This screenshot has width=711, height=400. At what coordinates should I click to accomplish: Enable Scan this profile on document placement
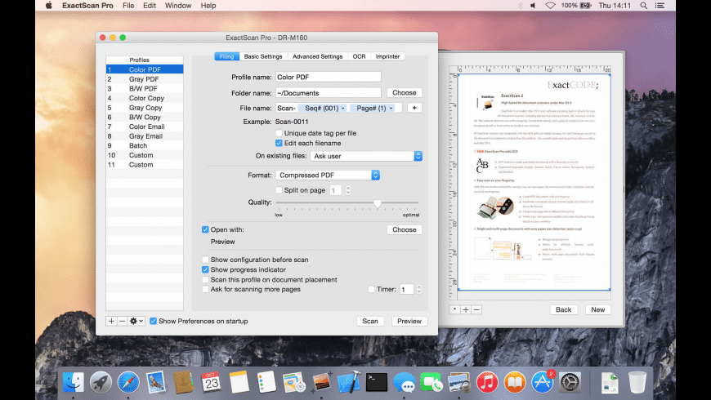click(x=205, y=279)
